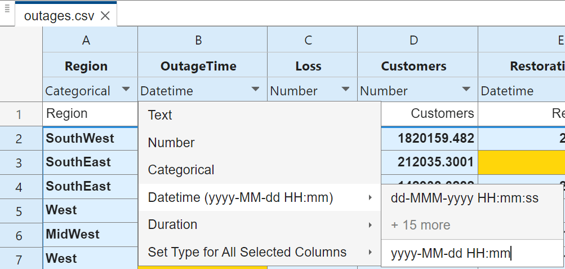Click the Loss variable name
This screenshot has width=565, height=269.
coord(308,66)
